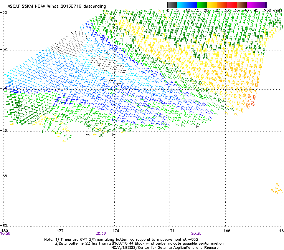Click the purple 18:56 time stamp
The height and width of the screenshot is (250, 284).
click(5, 233)
